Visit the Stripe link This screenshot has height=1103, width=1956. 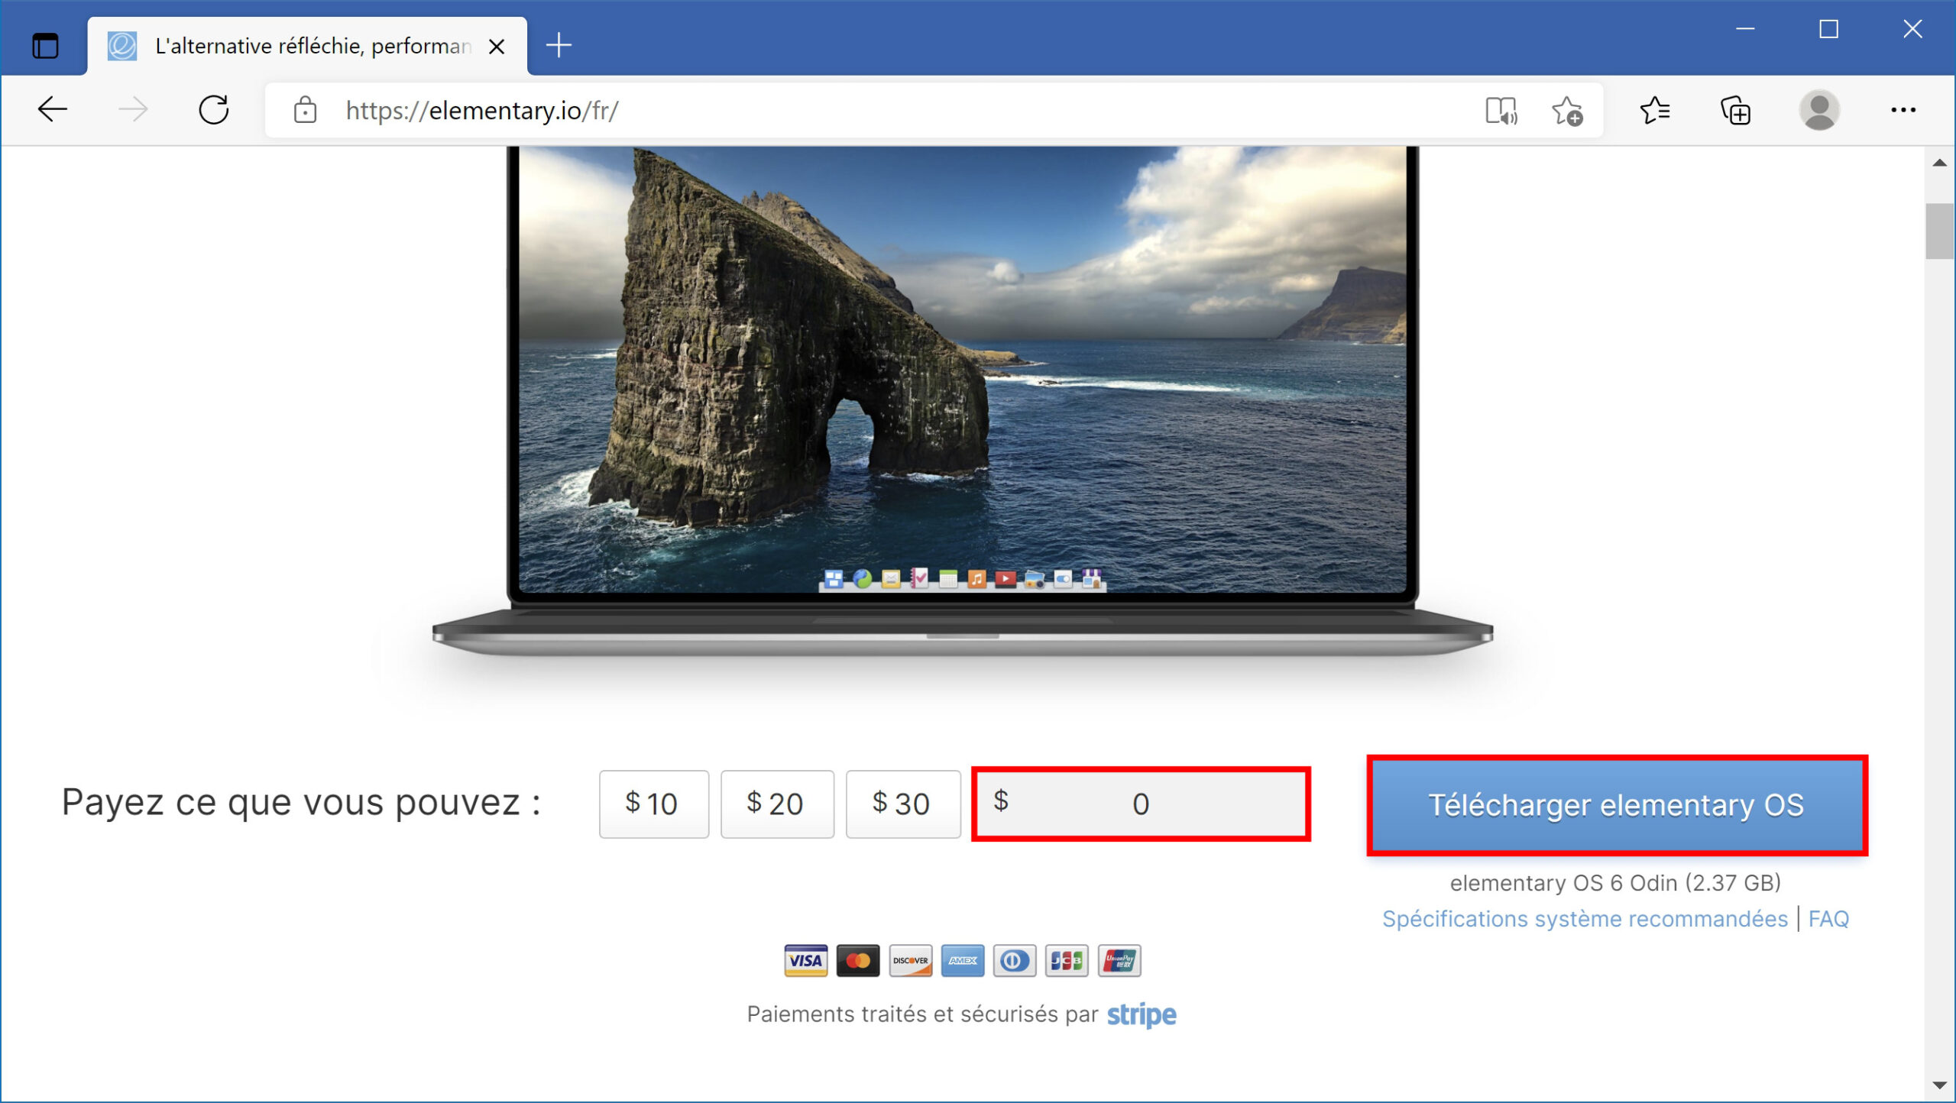(x=1142, y=1014)
